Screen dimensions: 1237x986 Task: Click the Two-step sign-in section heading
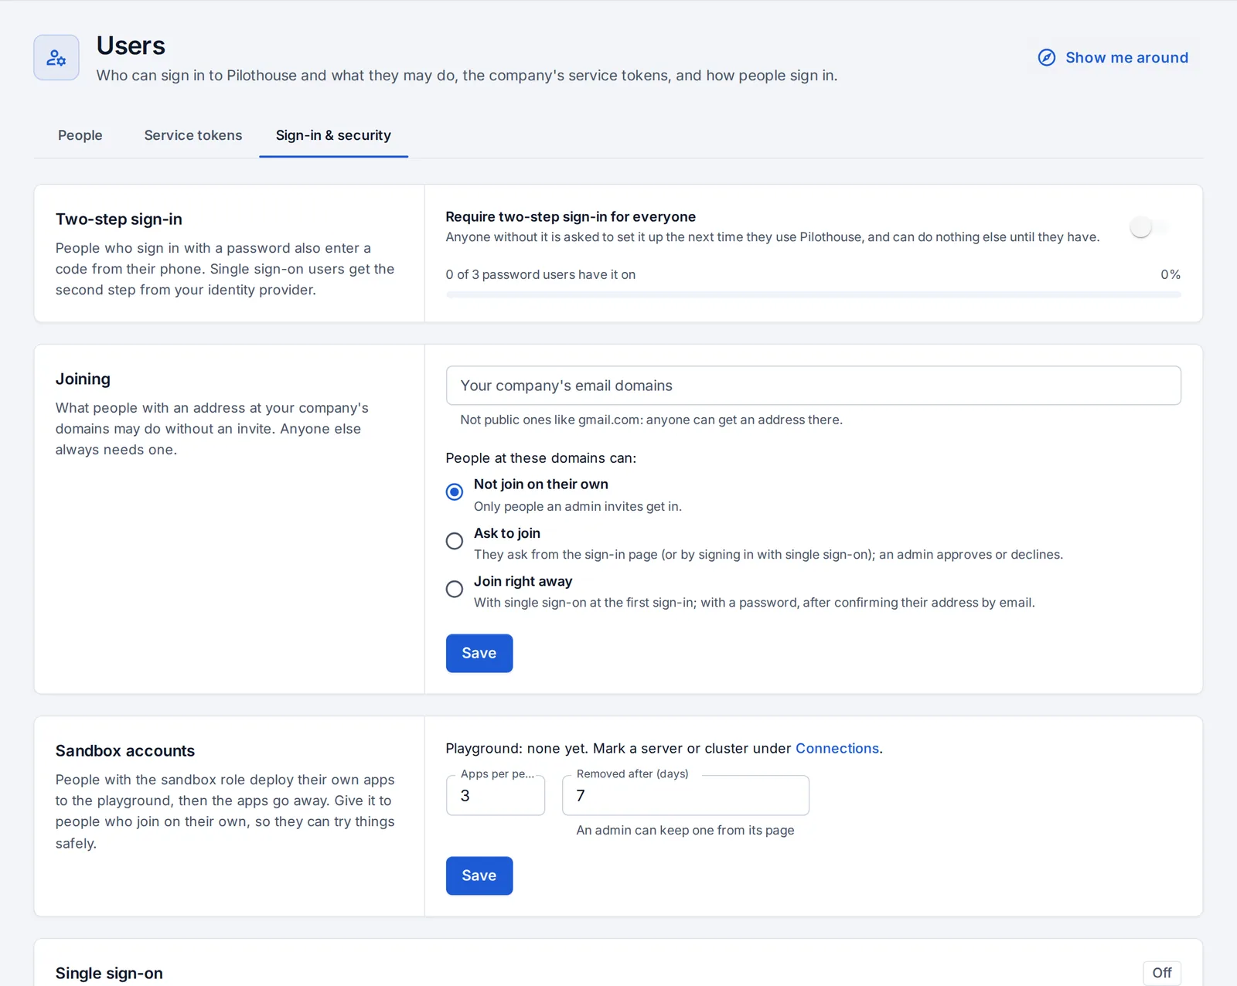tap(119, 219)
